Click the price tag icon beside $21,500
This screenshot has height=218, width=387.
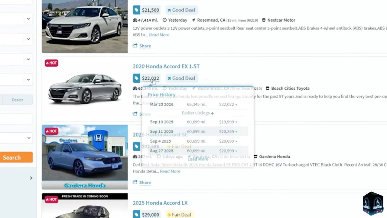click(x=136, y=10)
